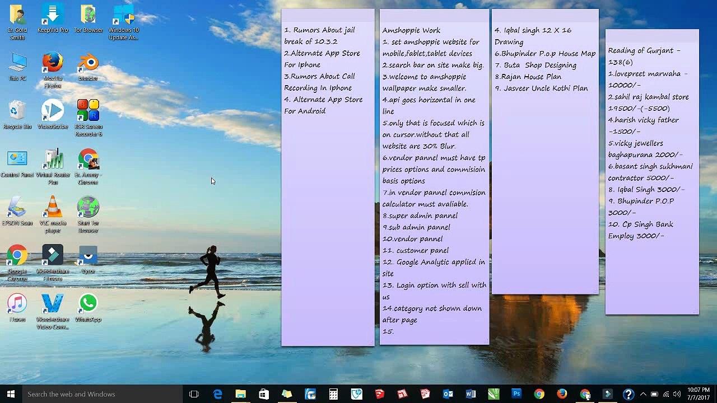Open WhatsApp desktop shortcut

pos(88,308)
